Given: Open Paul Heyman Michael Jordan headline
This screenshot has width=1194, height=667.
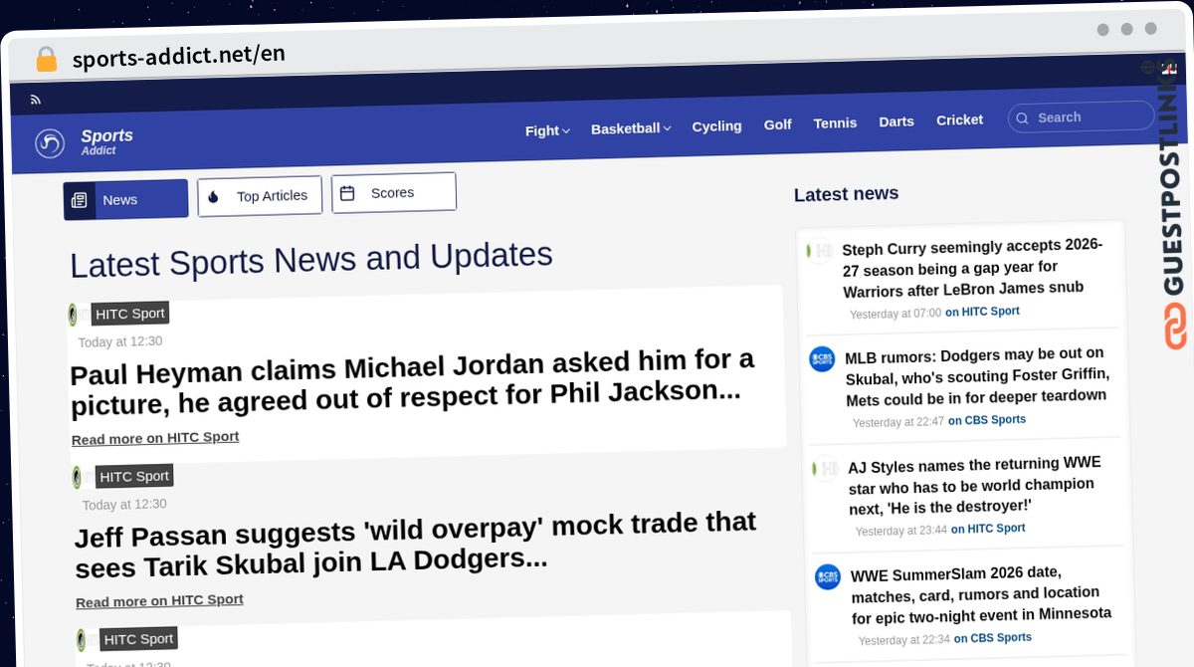Looking at the screenshot, I should [412, 381].
